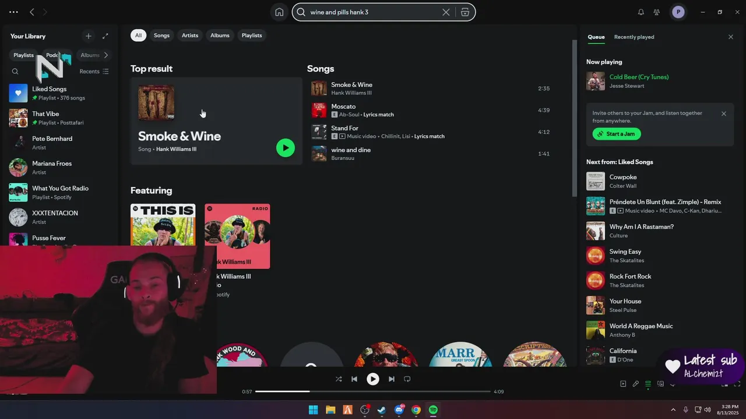Viewport: 746px width, 419px height.
Task: Close the Queue side panel
Action: (731, 37)
